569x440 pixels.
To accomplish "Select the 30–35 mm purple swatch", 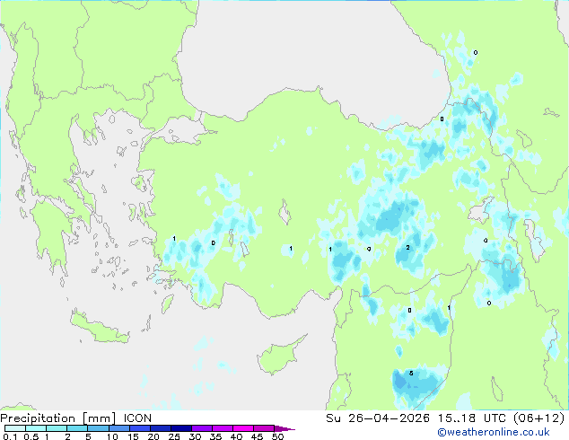I will tap(201, 428).
